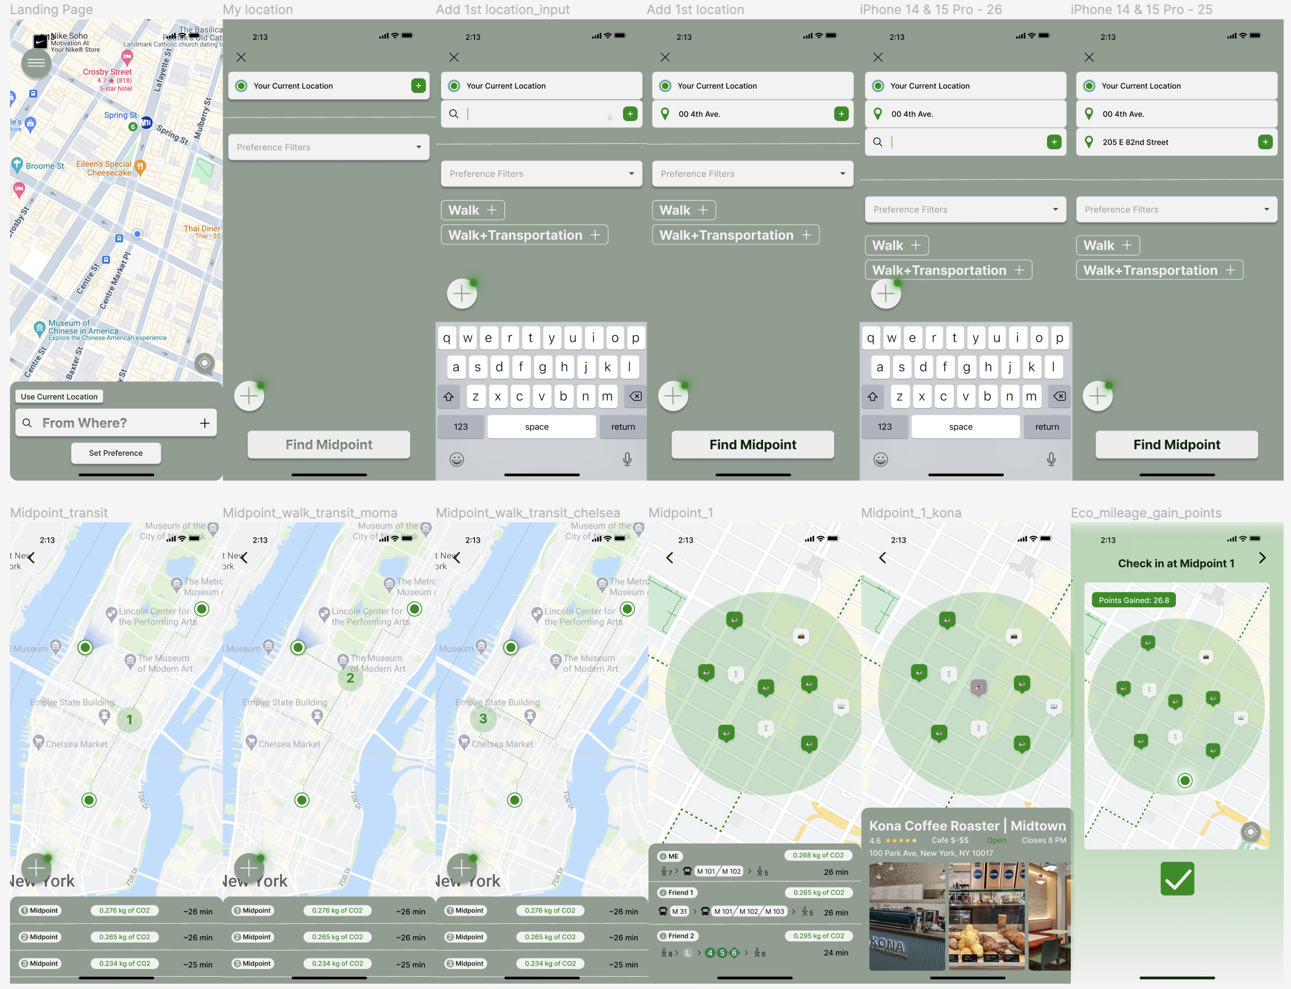
Task: Click gray selected coffee pin in Midpoint_1_kona
Action: (979, 687)
